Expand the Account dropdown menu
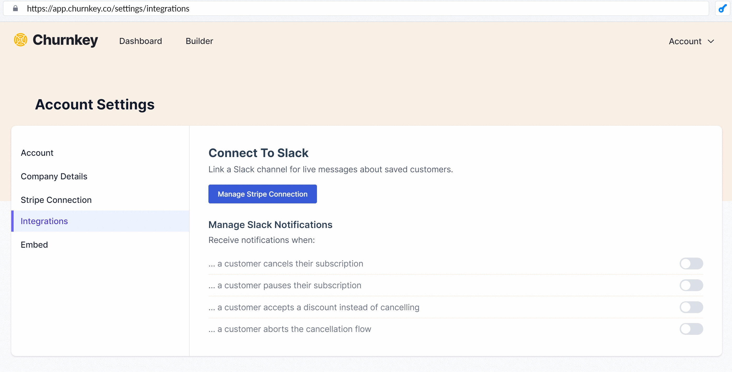 tap(693, 41)
